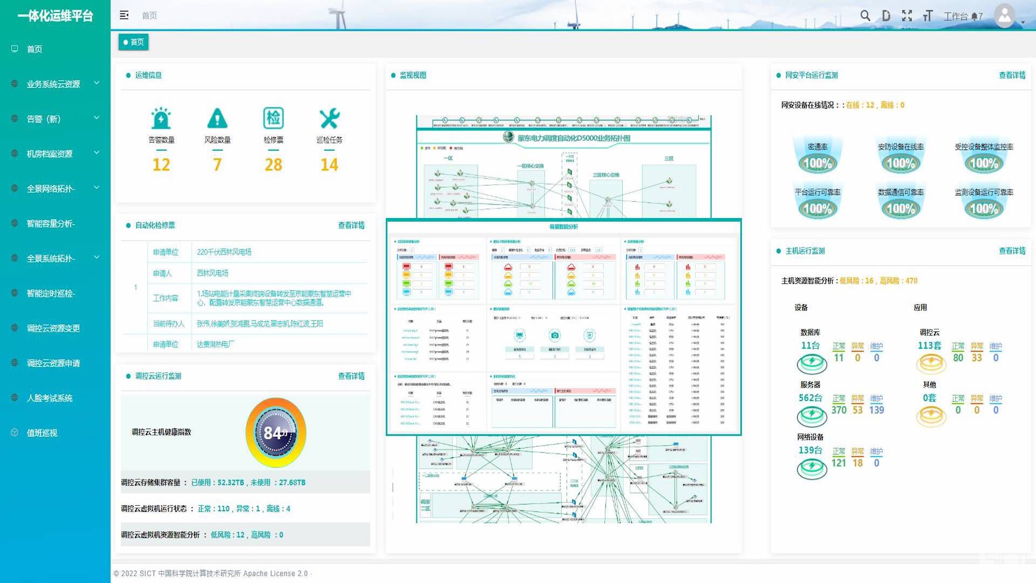
Task: Open the 检修票 maintenance ticket icon
Action: tap(273, 119)
